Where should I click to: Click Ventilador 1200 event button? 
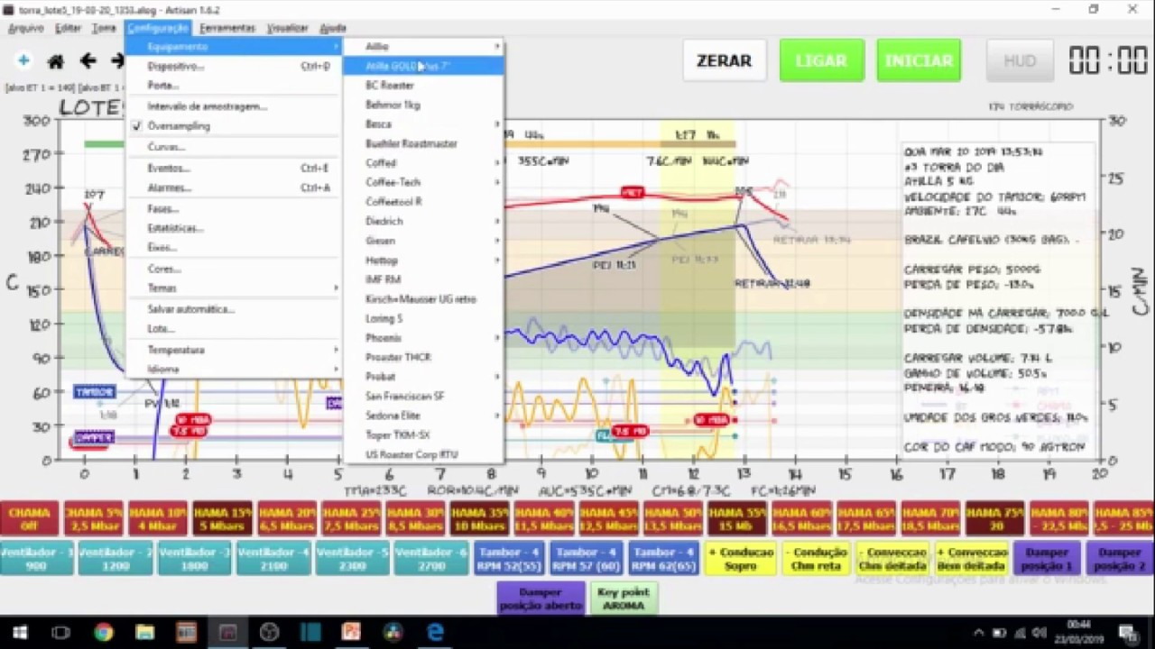[115, 559]
